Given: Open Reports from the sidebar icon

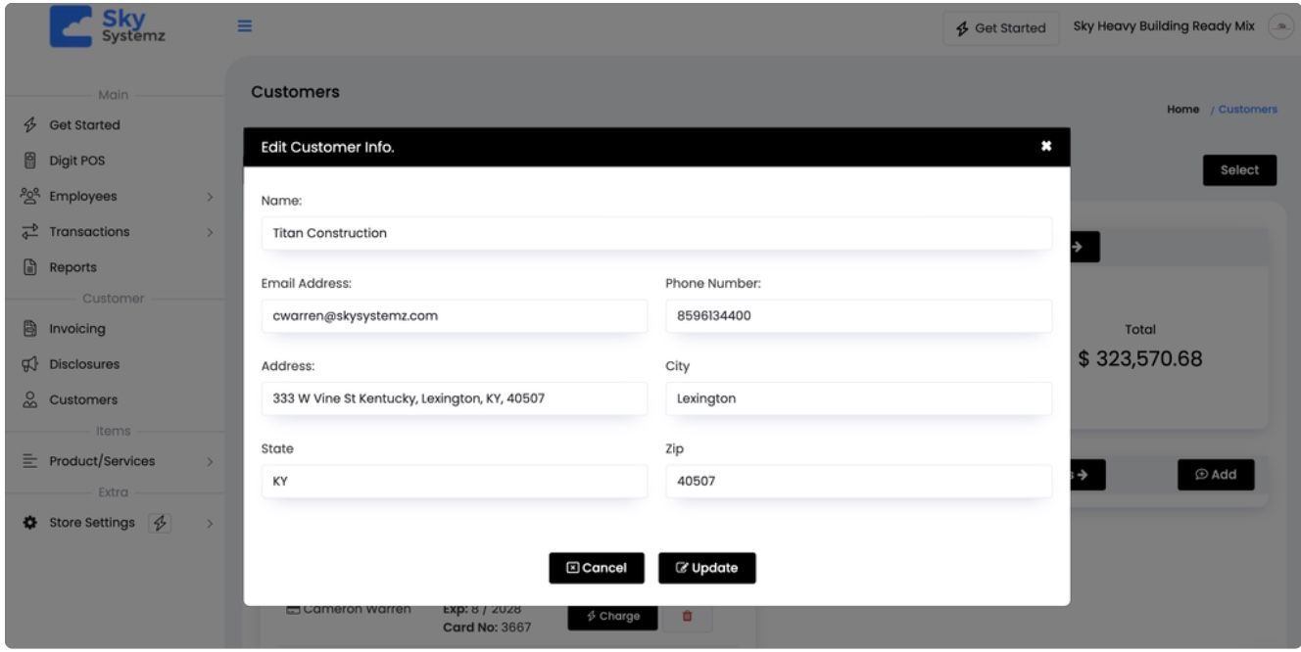Looking at the screenshot, I should pyautogui.click(x=29, y=267).
